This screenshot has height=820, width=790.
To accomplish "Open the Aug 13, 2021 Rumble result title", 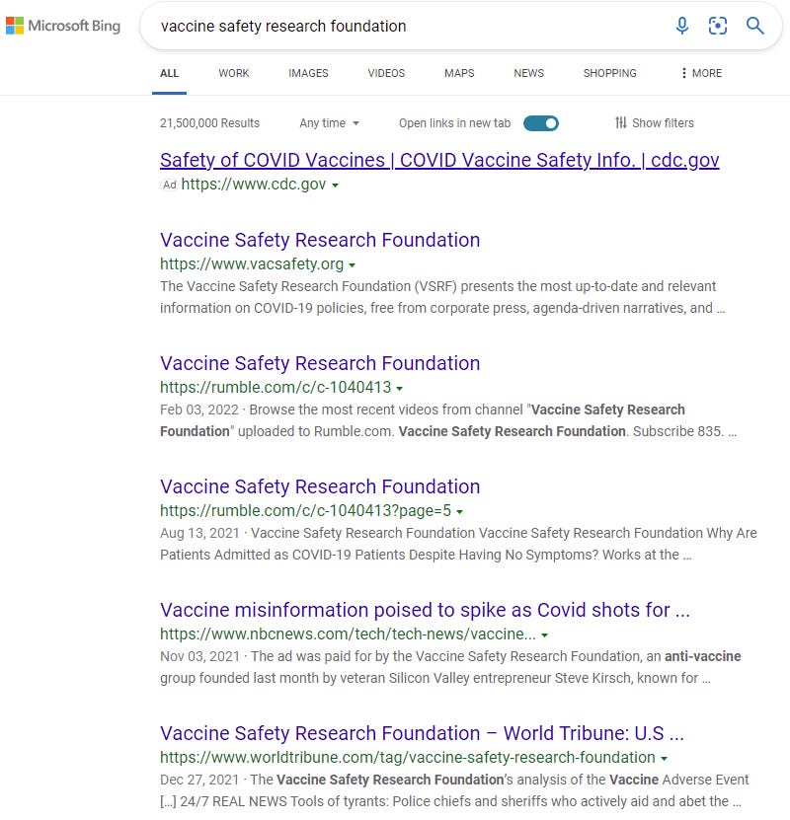I will coord(320,486).
